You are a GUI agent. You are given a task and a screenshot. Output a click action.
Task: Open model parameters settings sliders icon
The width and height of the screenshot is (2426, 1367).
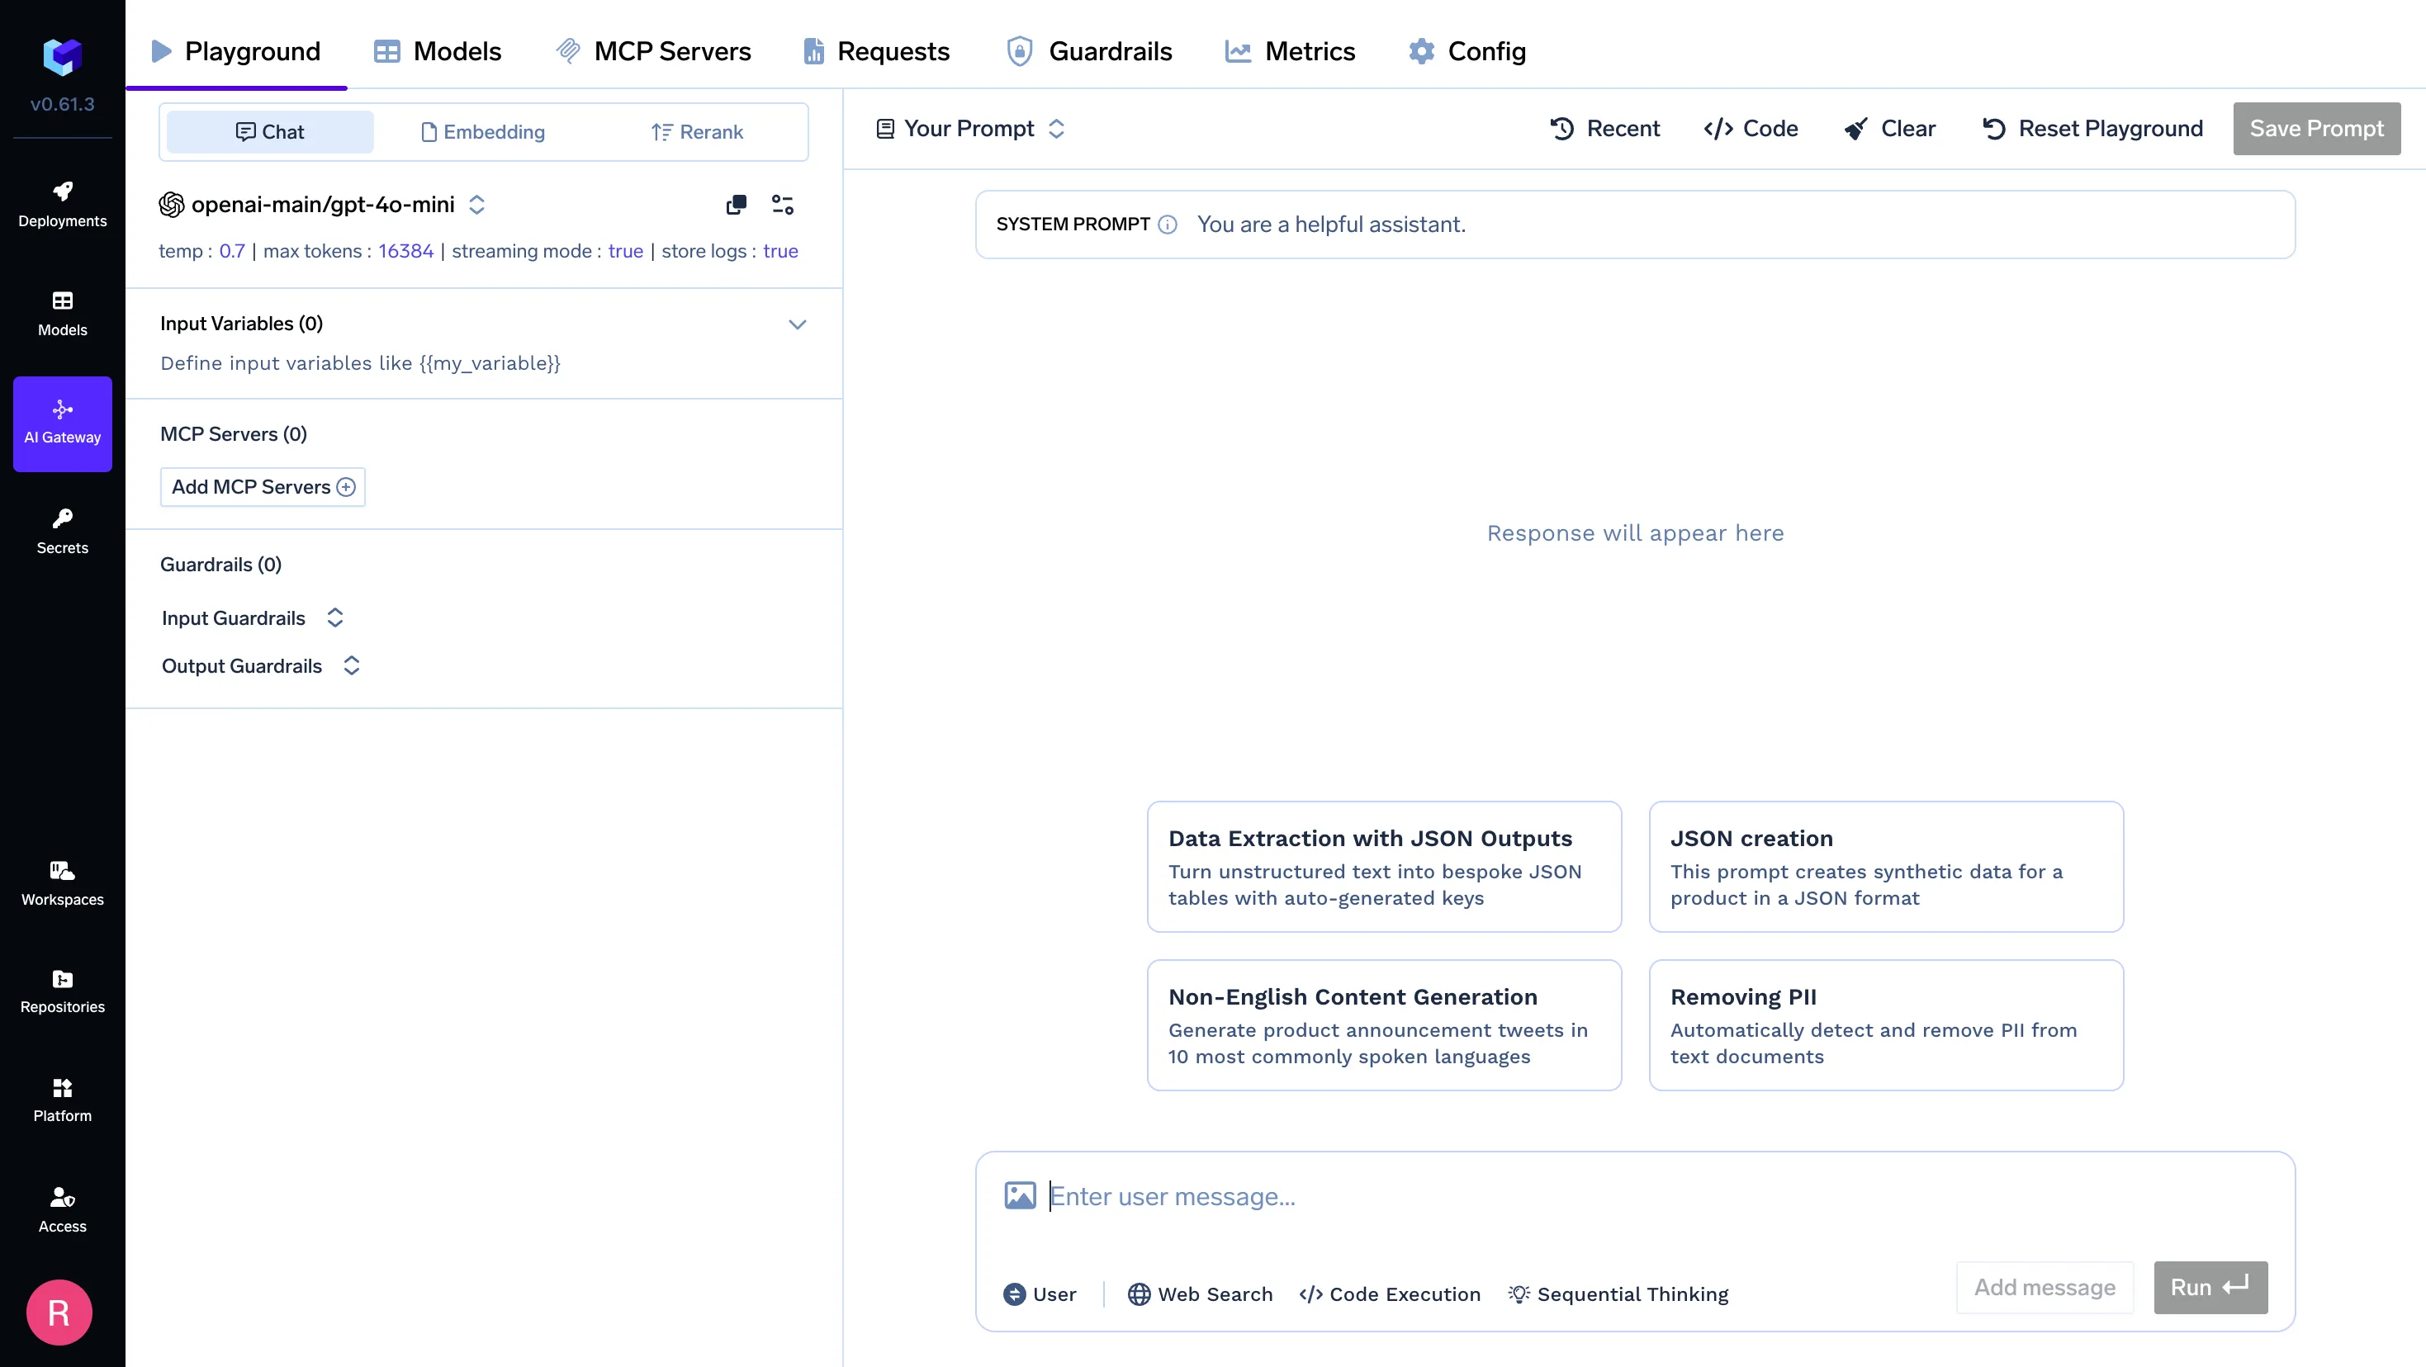pyautogui.click(x=783, y=204)
